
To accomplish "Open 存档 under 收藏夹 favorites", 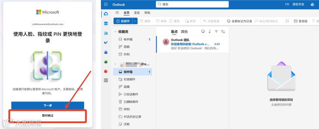I will coord(132,54).
